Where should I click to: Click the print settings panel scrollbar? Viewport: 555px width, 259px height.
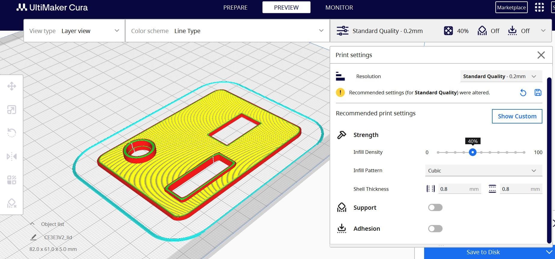[x=549, y=160]
